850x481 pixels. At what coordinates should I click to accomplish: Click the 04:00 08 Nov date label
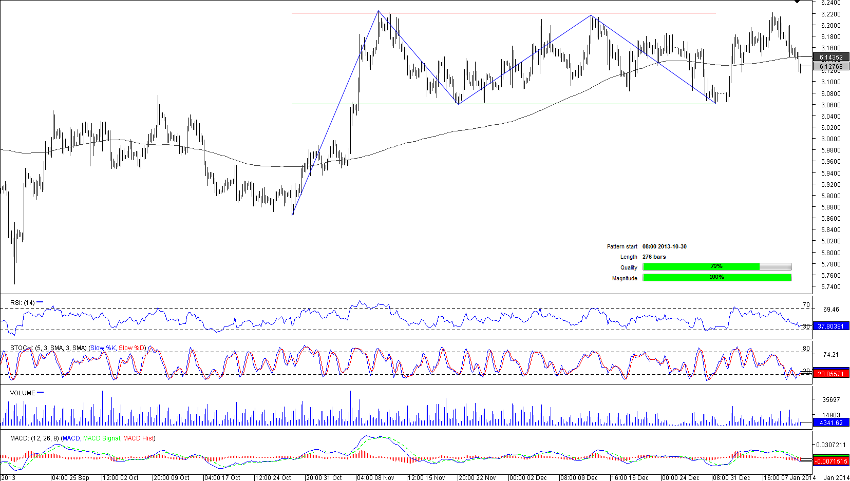375,478
